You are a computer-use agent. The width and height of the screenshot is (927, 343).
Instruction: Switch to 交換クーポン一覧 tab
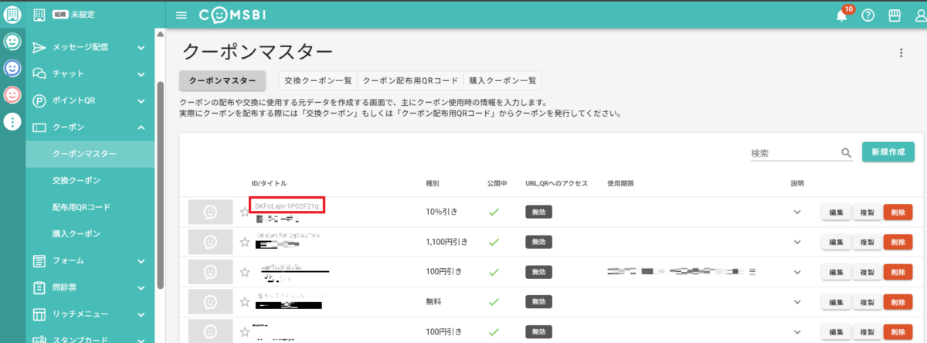point(317,80)
